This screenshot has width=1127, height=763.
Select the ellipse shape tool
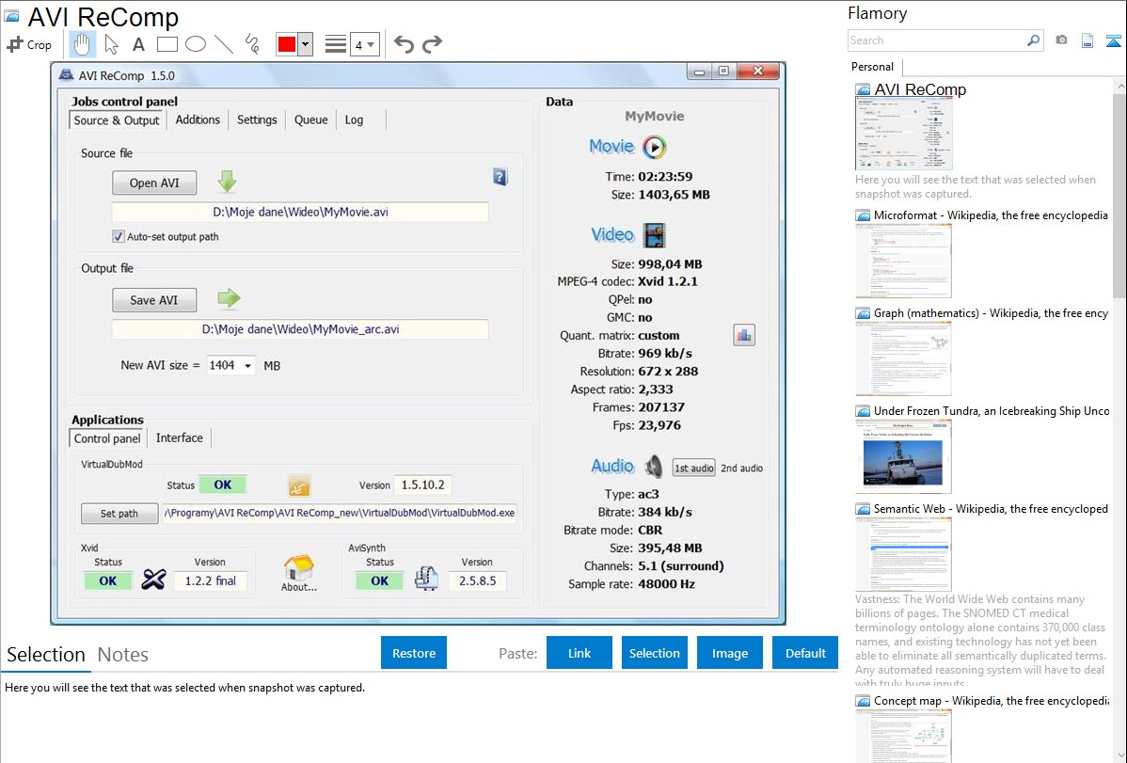coord(196,44)
